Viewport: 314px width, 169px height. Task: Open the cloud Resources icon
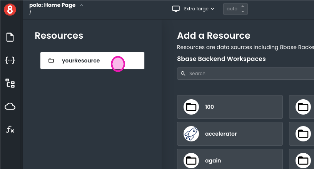(x=10, y=107)
